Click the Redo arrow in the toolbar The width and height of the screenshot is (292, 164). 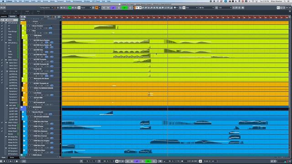click(x=4, y=8)
